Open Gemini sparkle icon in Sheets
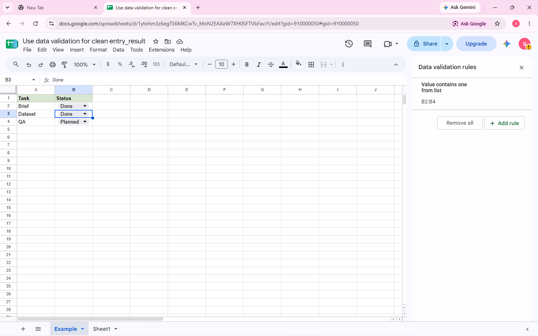 coord(507,44)
